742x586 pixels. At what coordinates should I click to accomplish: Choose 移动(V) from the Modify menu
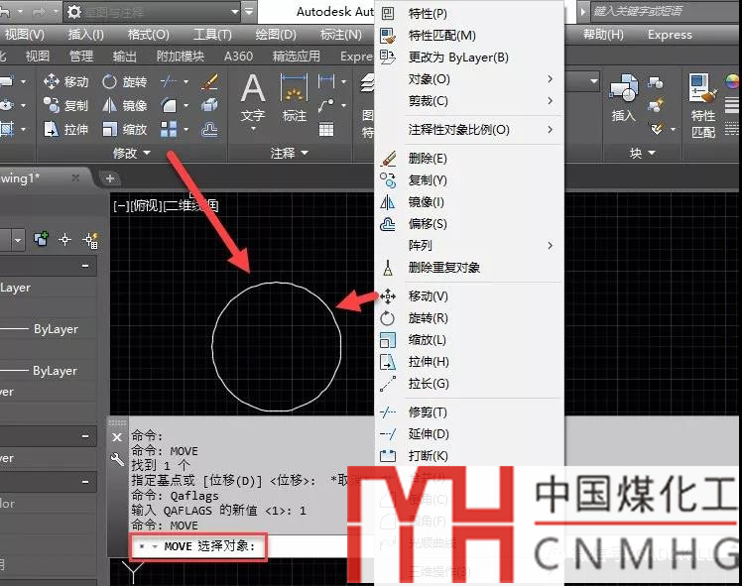428,296
